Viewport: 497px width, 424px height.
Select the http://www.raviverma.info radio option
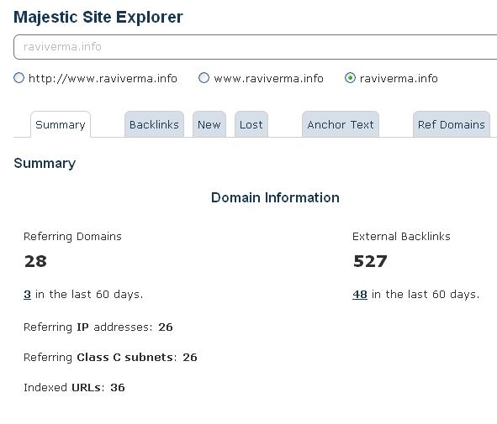(19, 78)
